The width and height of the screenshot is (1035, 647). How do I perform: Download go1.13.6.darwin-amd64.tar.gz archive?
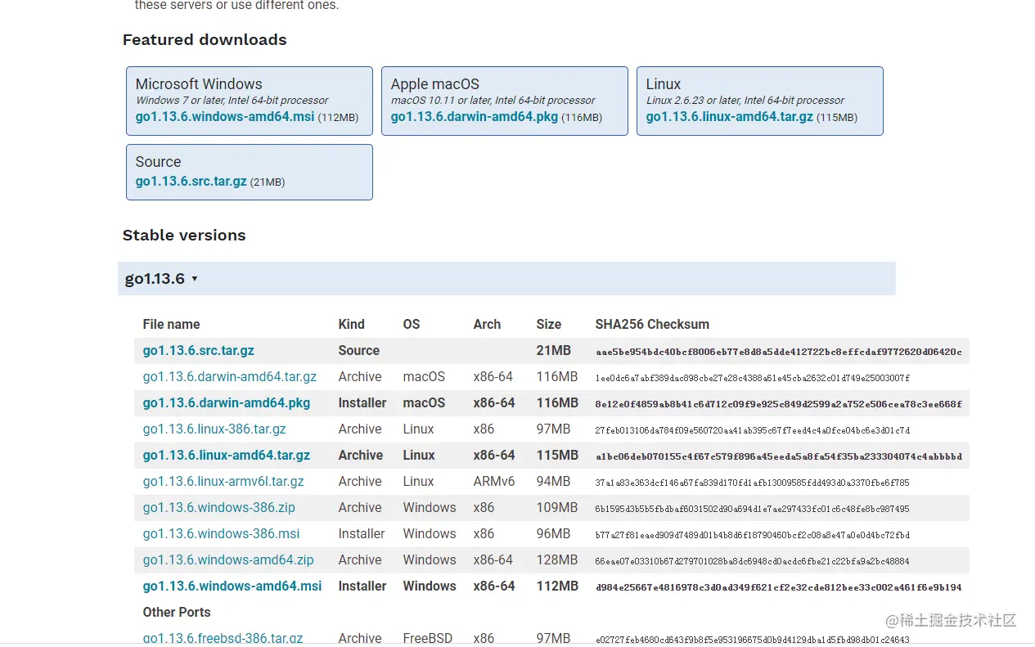coord(230,376)
